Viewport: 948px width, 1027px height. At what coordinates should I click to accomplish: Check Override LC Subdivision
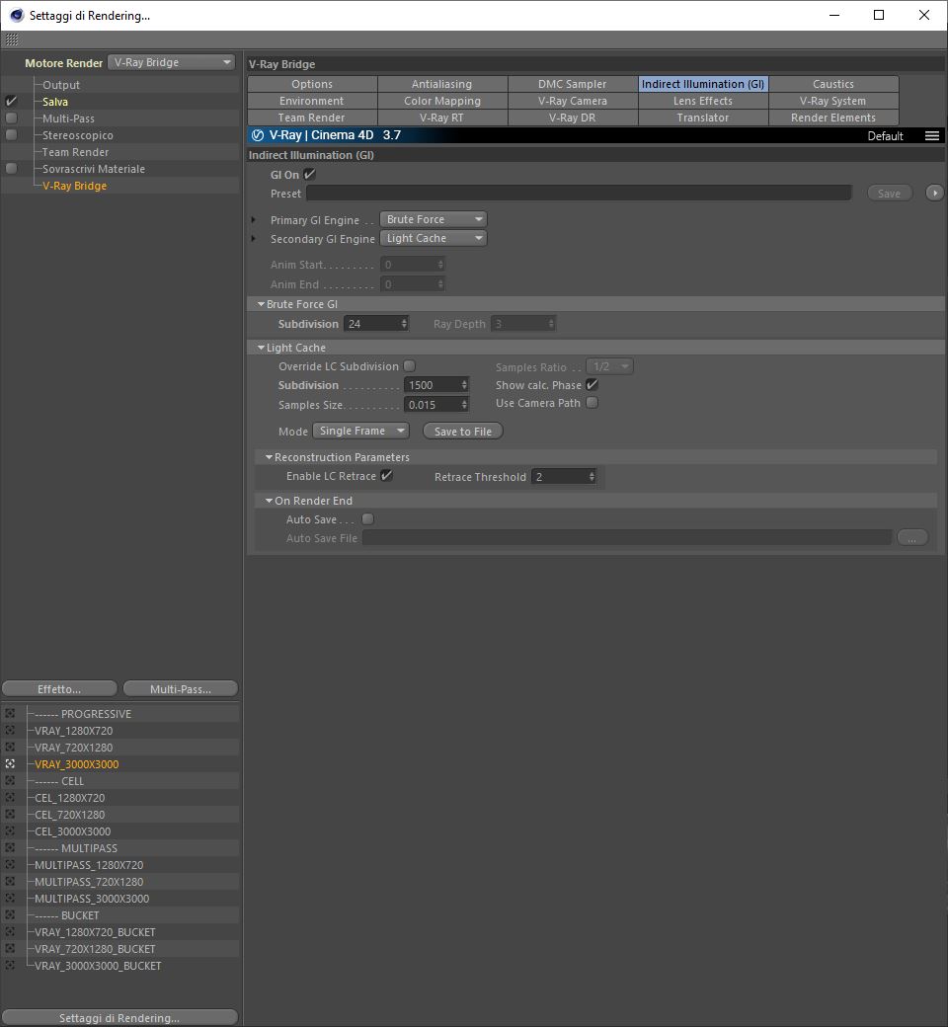[410, 366]
